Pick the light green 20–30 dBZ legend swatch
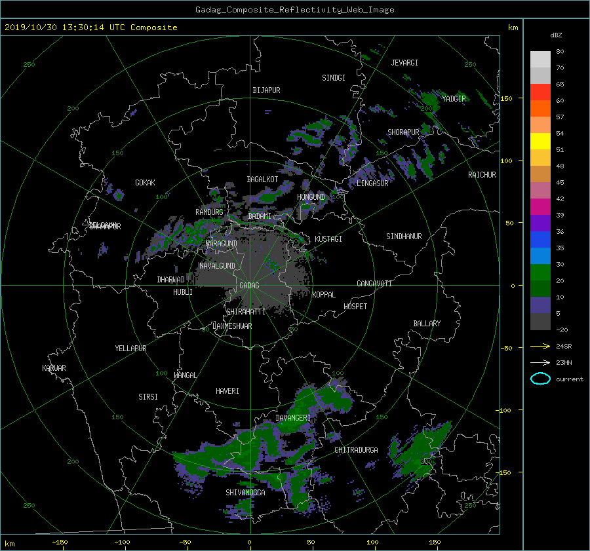590x551 pixels. click(540, 273)
